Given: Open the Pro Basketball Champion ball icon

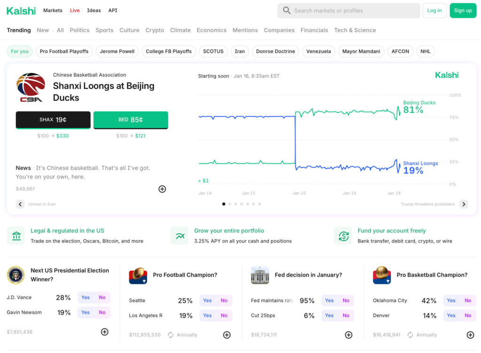Looking at the screenshot, I should (x=381, y=275).
